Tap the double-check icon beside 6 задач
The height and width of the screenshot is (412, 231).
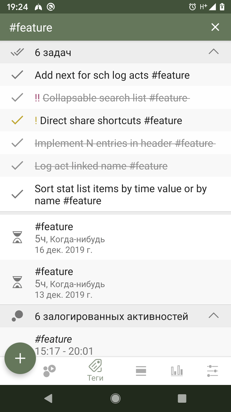click(x=17, y=52)
